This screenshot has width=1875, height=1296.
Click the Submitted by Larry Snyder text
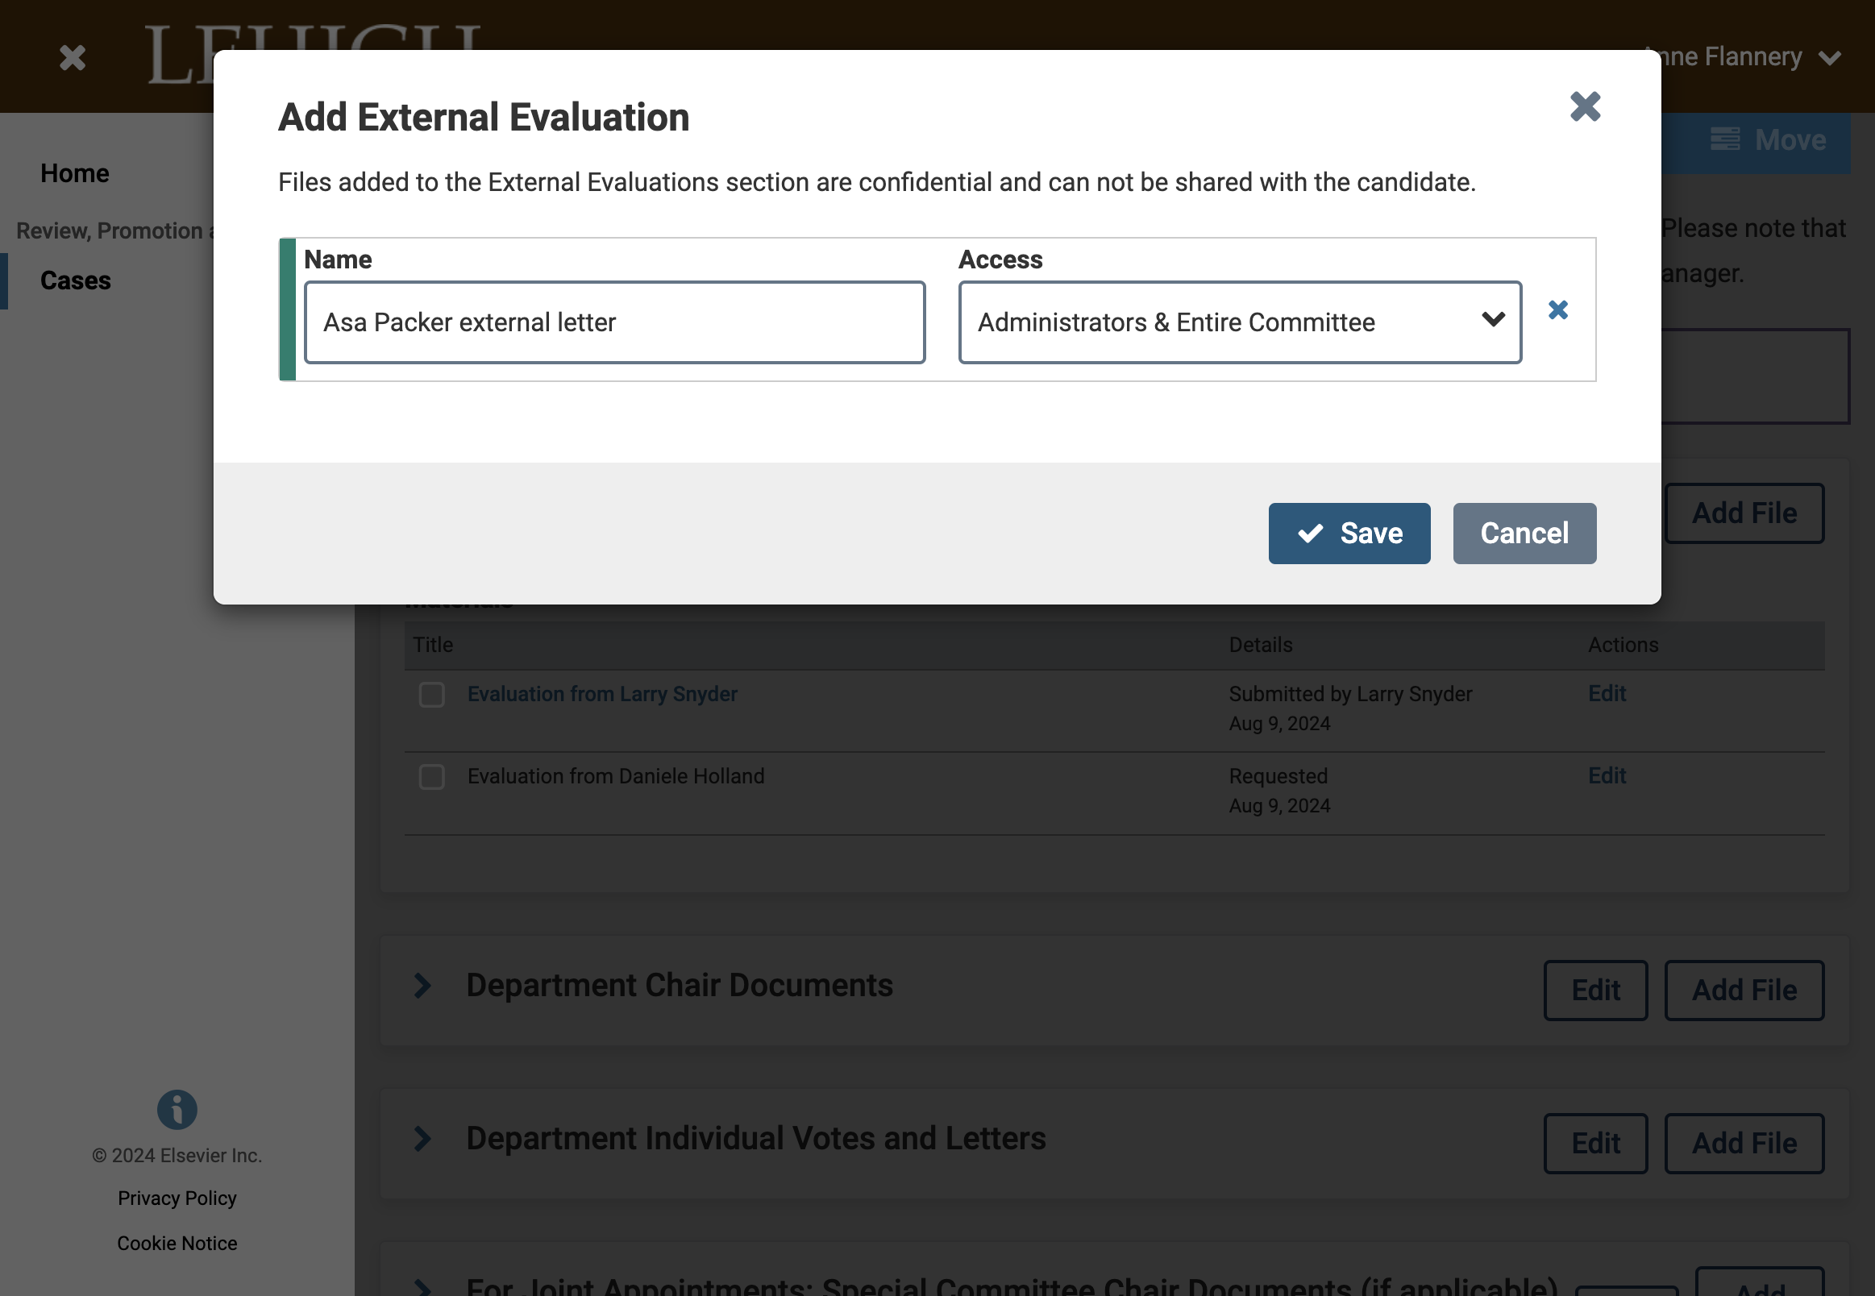click(1349, 694)
